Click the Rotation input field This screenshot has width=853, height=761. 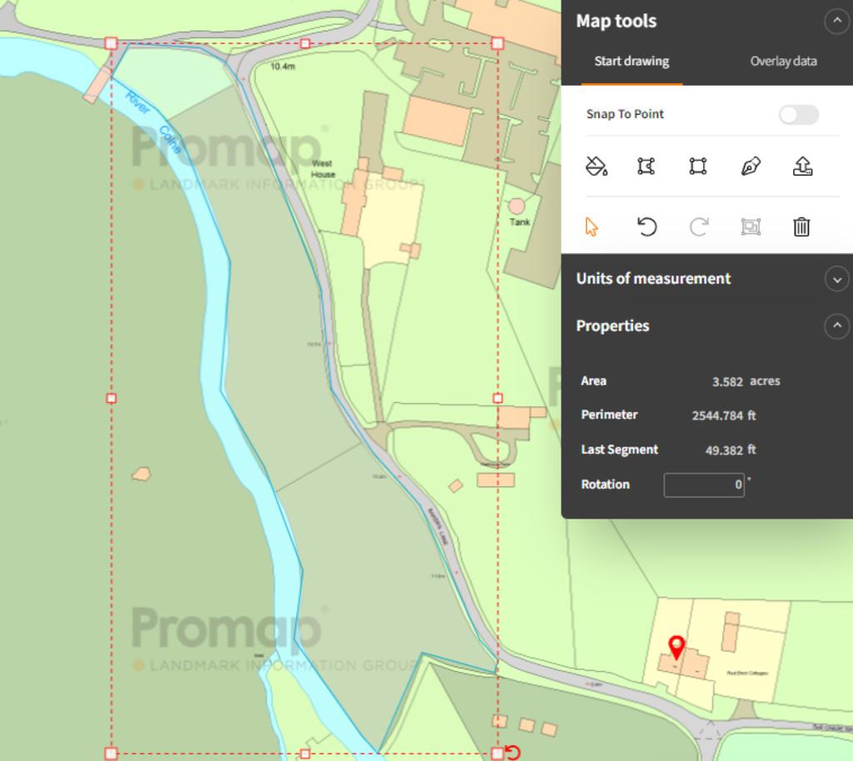tap(703, 485)
